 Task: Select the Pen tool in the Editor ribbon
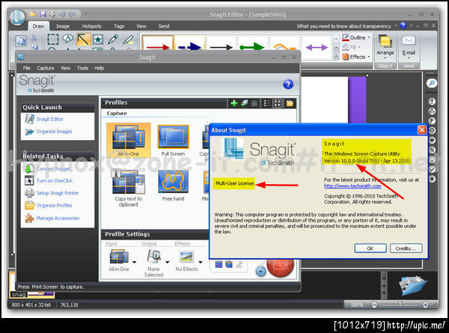tap(113, 39)
